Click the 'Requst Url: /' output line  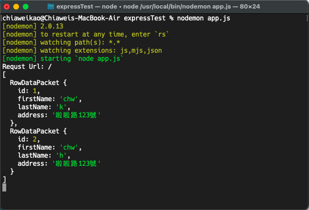pos(27,67)
